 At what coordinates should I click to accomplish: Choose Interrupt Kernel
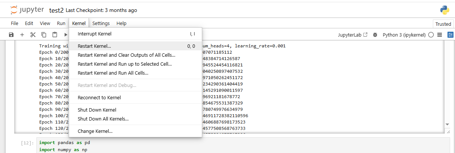pyautogui.click(x=135, y=34)
